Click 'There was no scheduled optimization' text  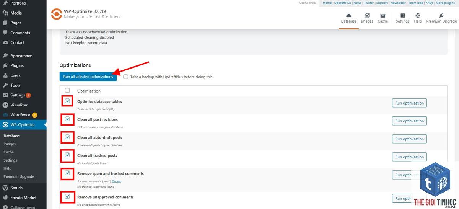click(x=96, y=32)
